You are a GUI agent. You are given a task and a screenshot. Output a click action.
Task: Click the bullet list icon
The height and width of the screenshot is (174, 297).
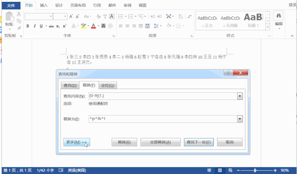coord(121,16)
